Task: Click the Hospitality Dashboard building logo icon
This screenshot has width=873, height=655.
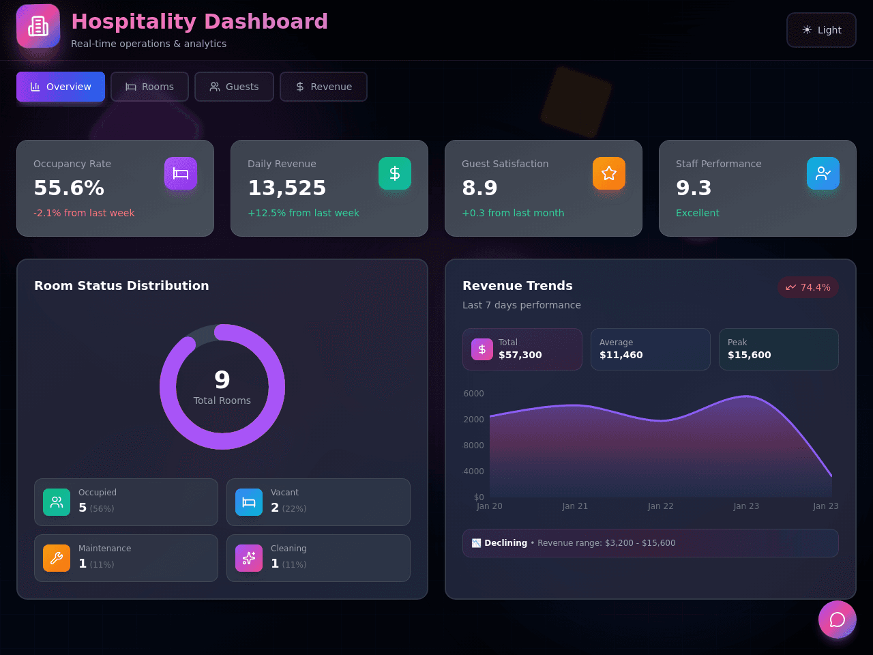Action: (38, 26)
